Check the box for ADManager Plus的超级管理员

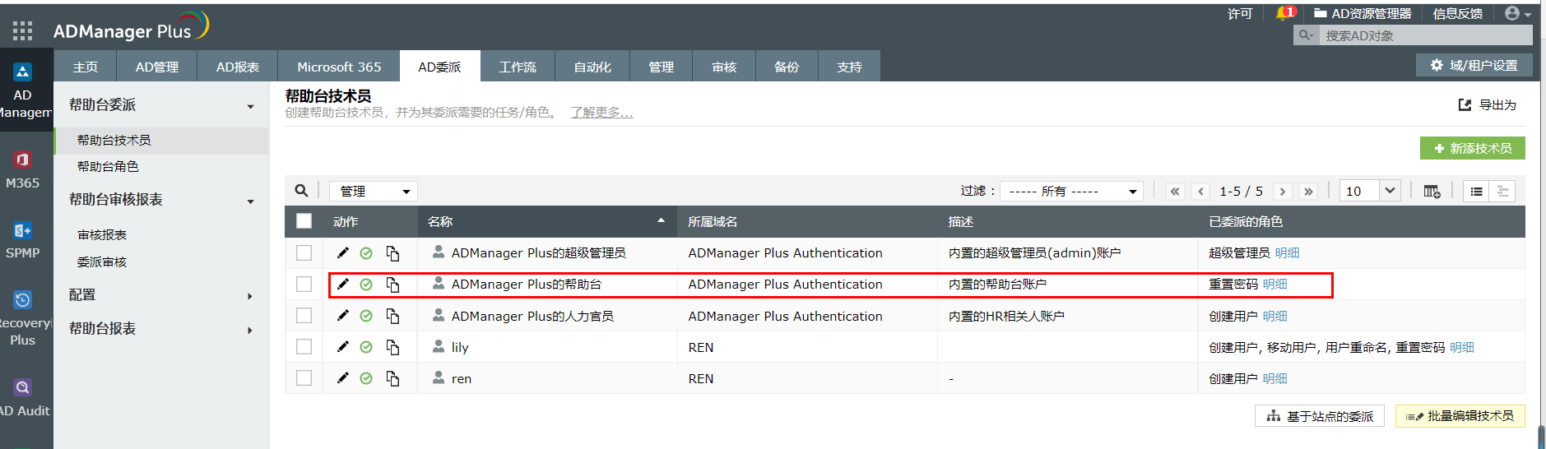pos(304,252)
